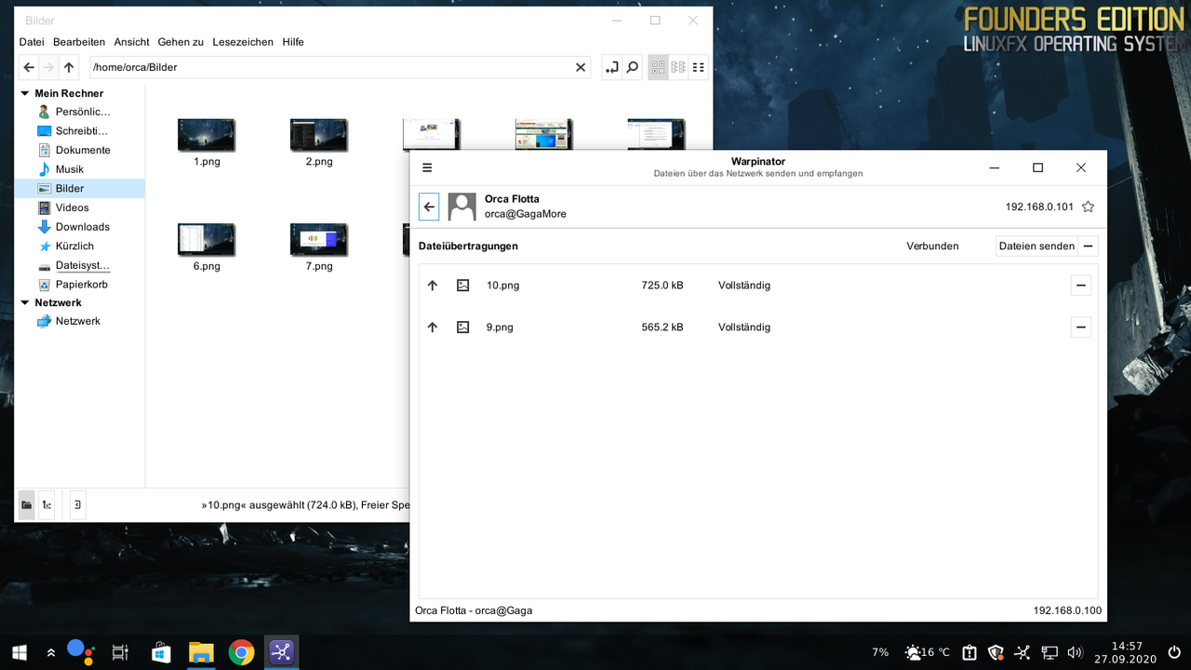This screenshot has height=670, width=1191.
Task: Open Google Assistant icon in taskbar
Action: coord(80,652)
